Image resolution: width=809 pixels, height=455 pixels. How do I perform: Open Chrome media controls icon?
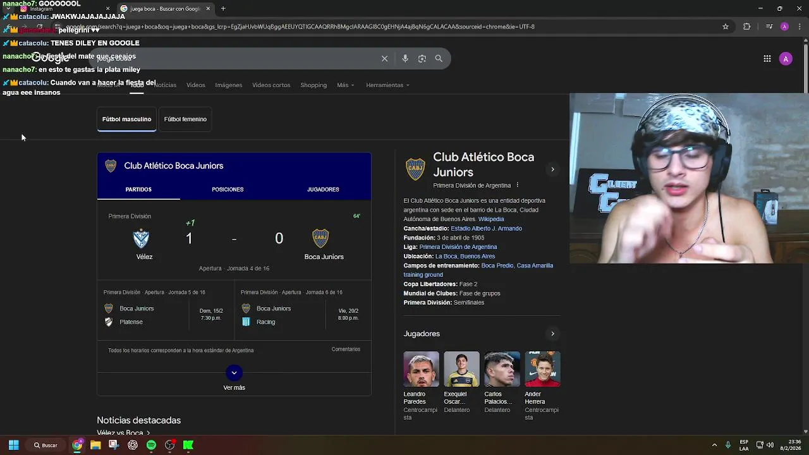click(x=769, y=27)
